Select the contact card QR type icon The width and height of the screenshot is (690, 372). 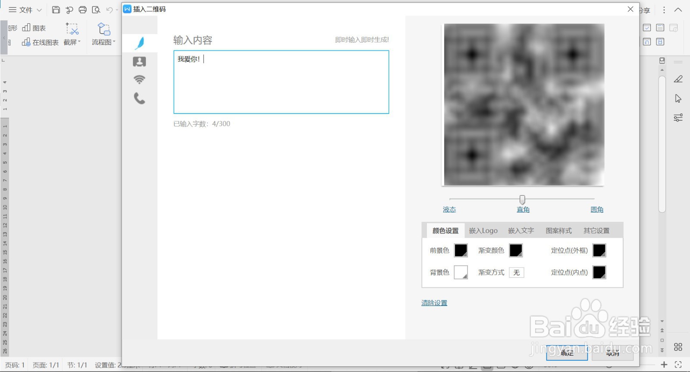tap(139, 62)
